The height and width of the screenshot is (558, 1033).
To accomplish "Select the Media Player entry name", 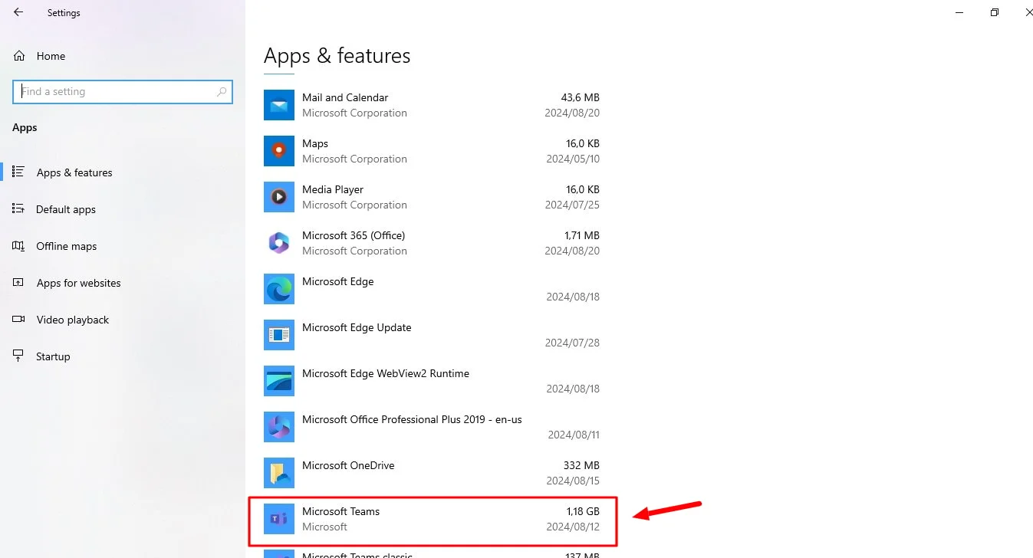I will tap(333, 189).
